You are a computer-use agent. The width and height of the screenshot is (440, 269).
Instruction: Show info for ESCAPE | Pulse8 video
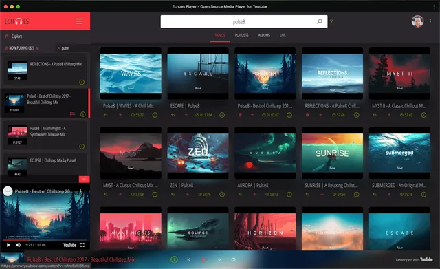coord(222,115)
